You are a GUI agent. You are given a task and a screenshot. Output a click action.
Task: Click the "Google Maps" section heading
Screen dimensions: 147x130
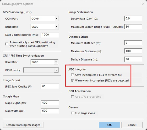[11, 97]
